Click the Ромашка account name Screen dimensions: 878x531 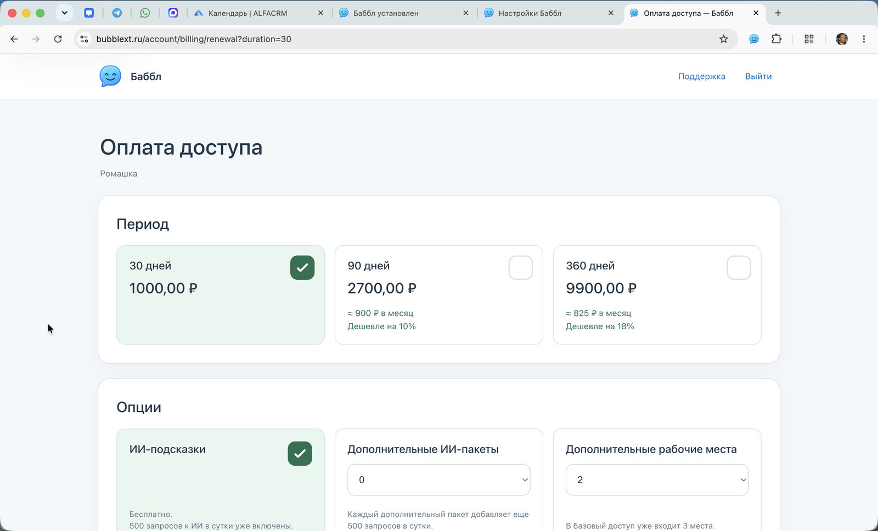[x=119, y=173]
